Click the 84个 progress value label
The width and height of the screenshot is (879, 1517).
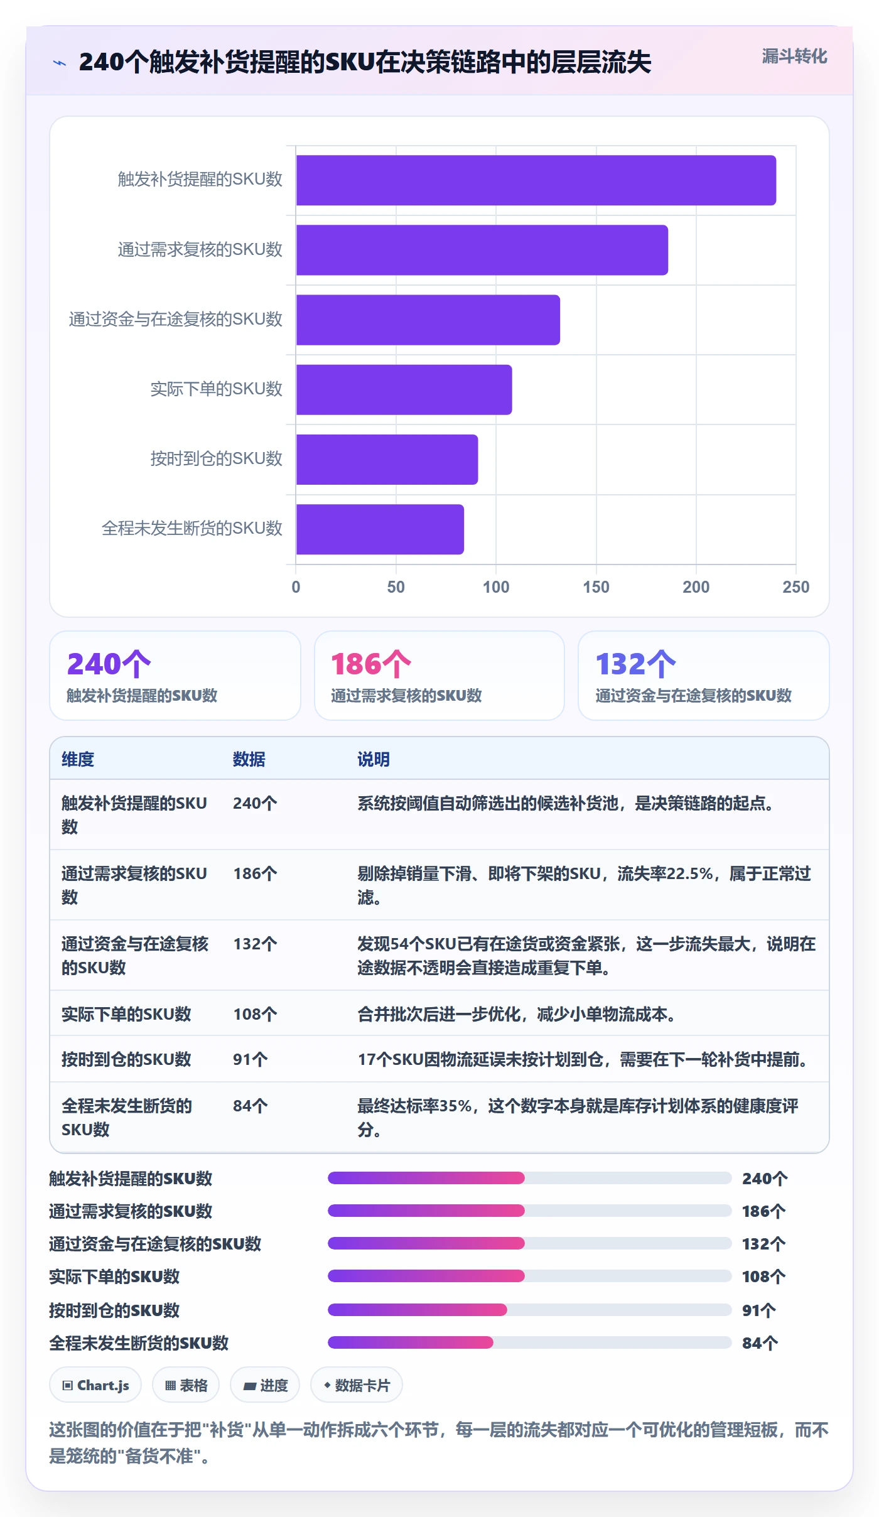[x=760, y=1343]
